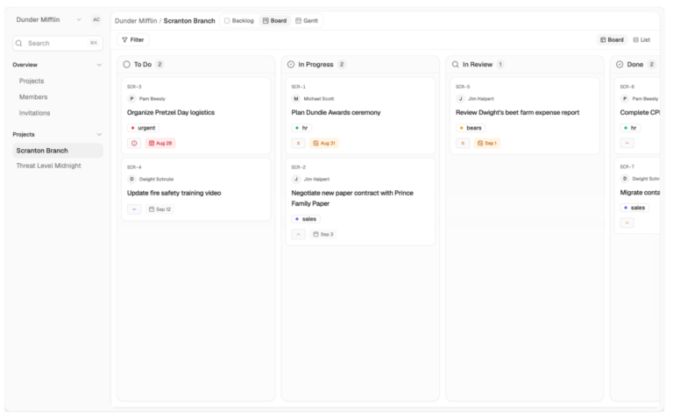Click the high priority icon on SCR-1
The image size is (673, 417).
pos(299,144)
